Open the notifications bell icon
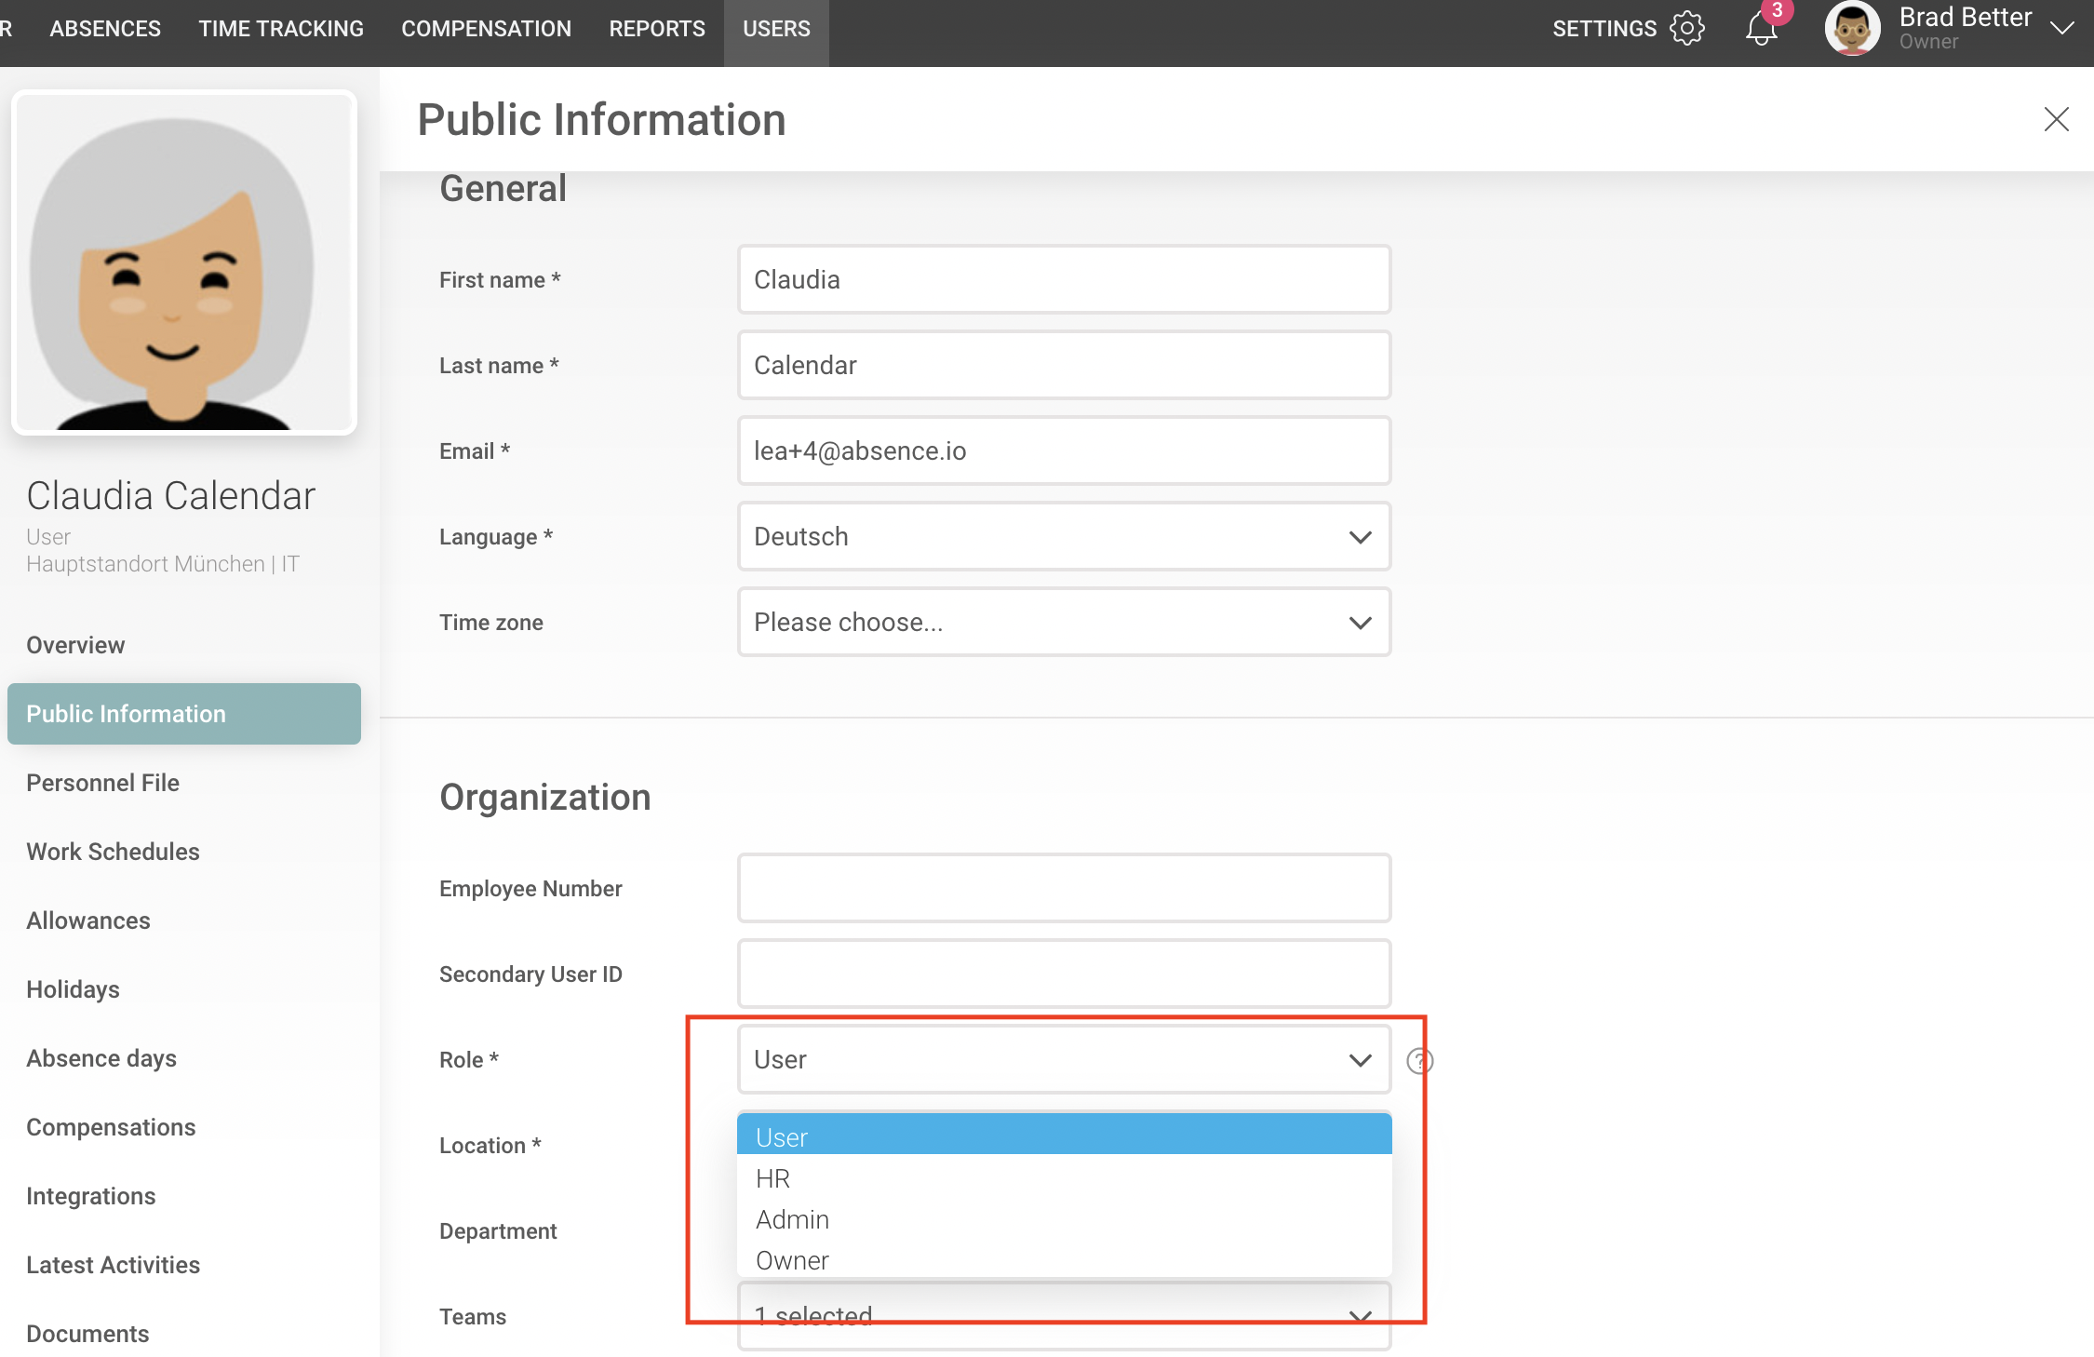Screen dimensions: 2094x1357 tap(1761, 28)
